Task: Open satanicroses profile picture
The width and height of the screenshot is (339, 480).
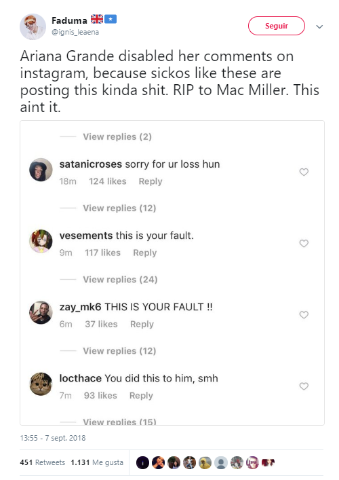Action: 41,170
